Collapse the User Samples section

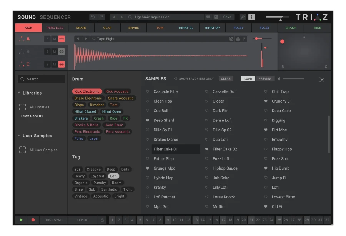19,136
